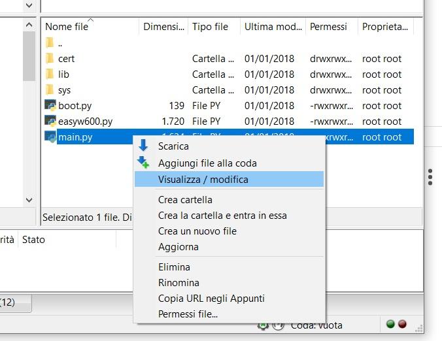Sort by the Dimensi... column header
Image resolution: width=442 pixels, height=341 pixels.
tap(163, 27)
